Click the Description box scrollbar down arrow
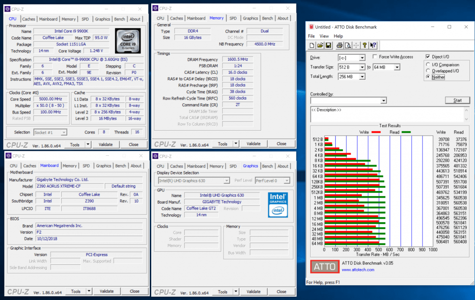This screenshot has width=475, height=300. 467,119
